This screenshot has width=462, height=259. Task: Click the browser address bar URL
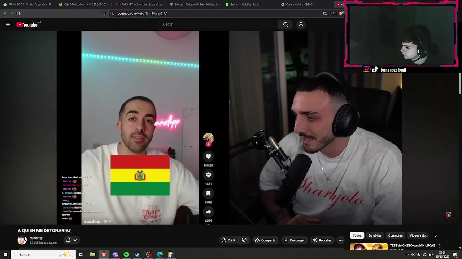tap(143, 14)
